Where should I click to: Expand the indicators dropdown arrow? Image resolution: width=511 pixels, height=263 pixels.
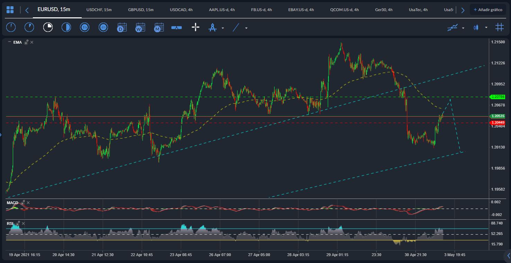coord(463,28)
